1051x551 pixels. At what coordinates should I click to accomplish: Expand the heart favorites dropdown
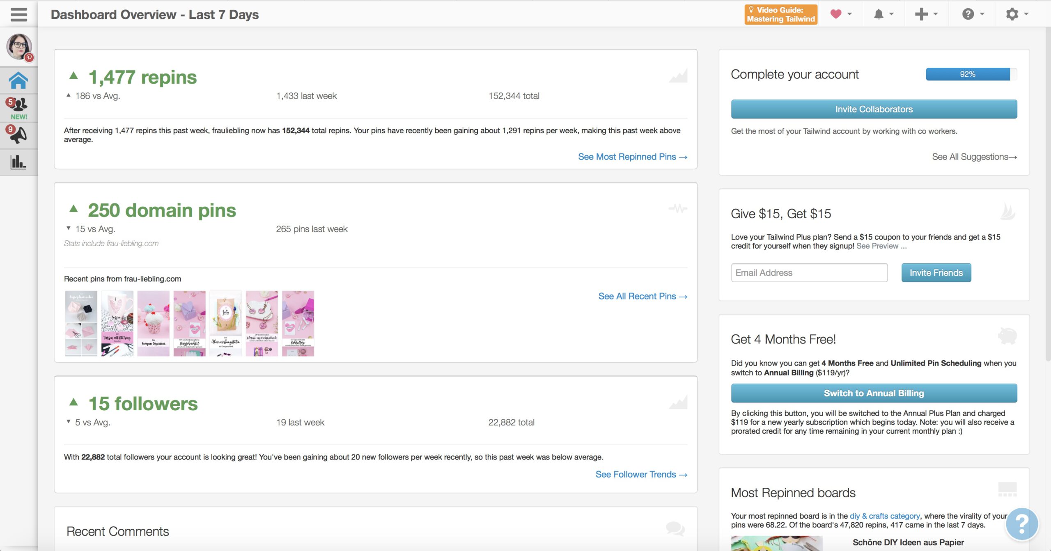[x=840, y=14]
